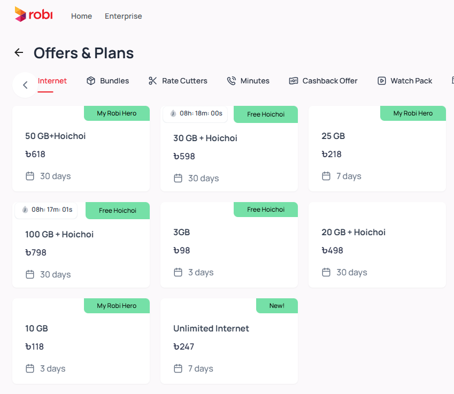
Task: Click the Rate Cutters scissors icon
Action: pos(153,81)
